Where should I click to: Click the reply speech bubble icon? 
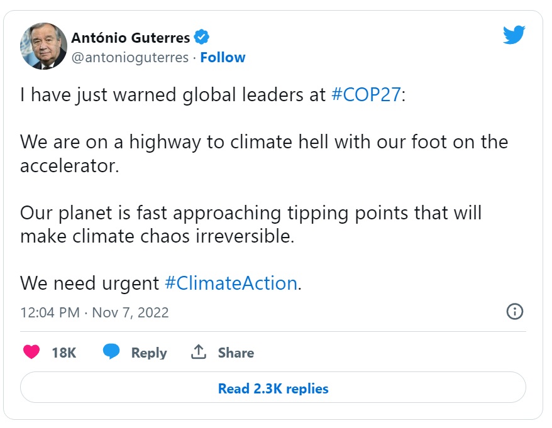(x=111, y=352)
